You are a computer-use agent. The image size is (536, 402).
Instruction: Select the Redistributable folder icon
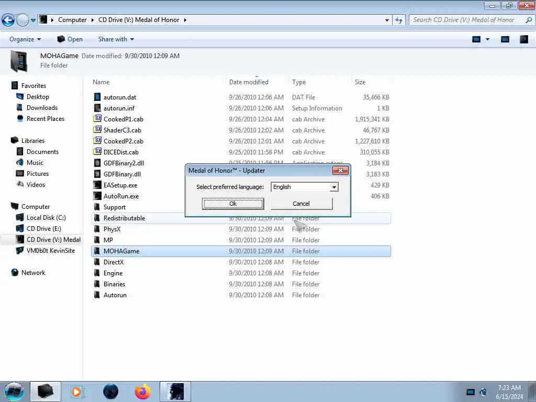97,218
